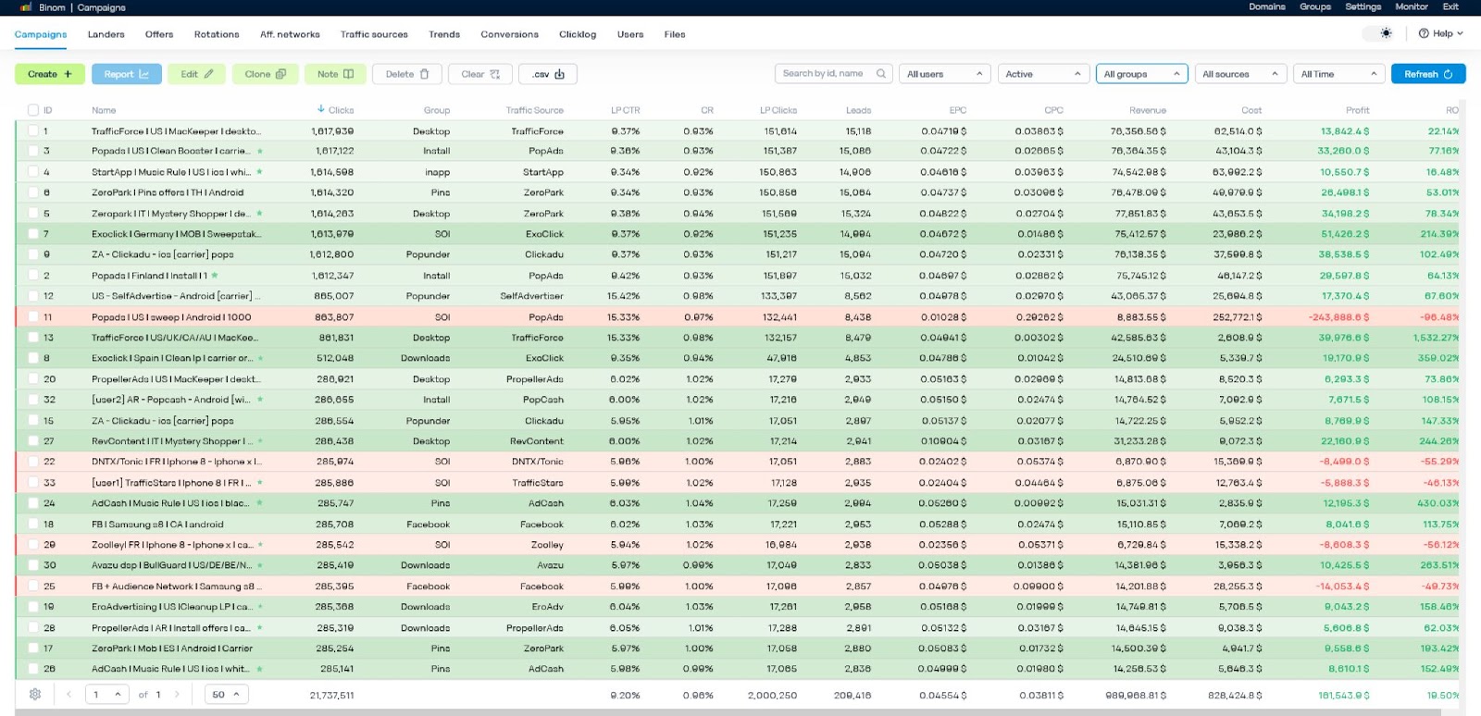
Task: Click the Delete button
Action: [x=407, y=74]
